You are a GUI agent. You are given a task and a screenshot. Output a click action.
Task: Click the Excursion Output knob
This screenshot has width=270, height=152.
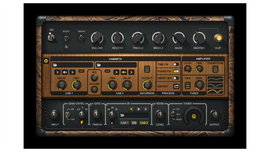click(x=147, y=85)
